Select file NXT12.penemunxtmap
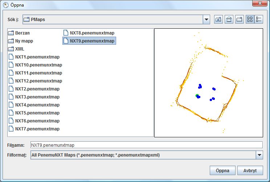The image size is (270, 182). [x=35, y=81]
